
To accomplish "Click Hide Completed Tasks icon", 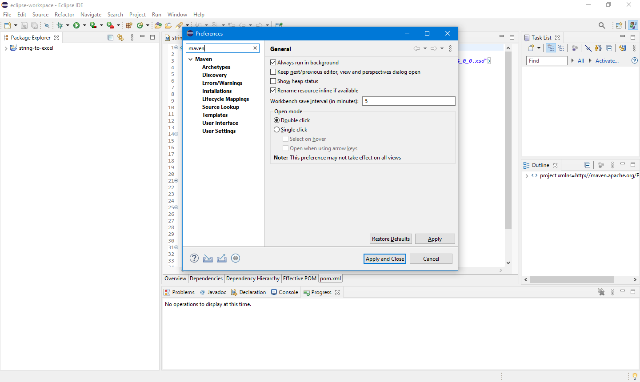I will click(x=588, y=48).
